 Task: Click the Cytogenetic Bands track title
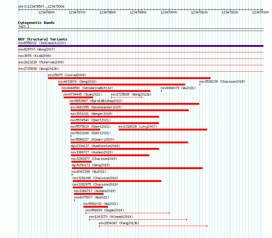tap(36, 23)
